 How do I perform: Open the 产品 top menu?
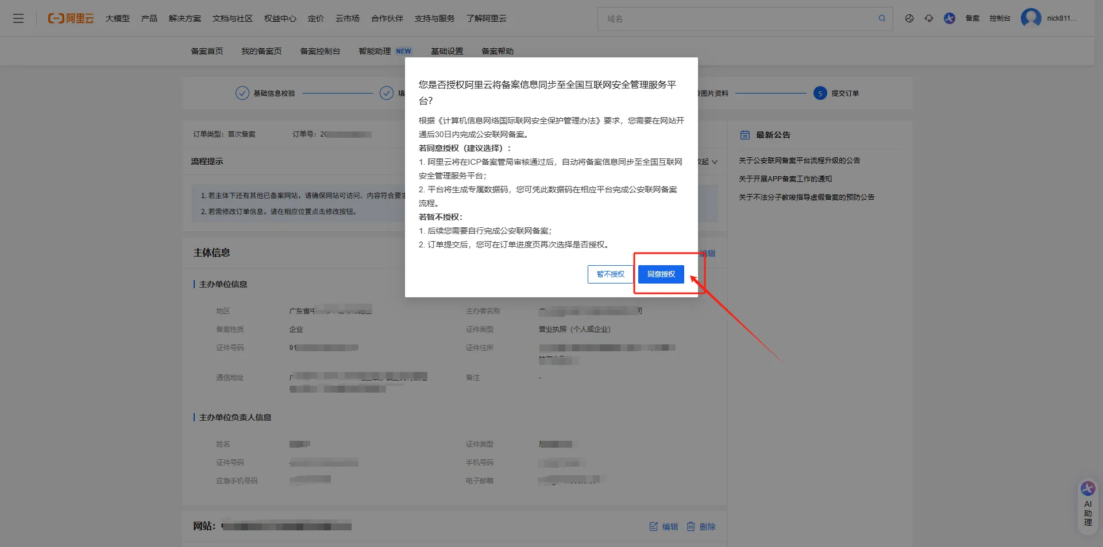click(149, 18)
